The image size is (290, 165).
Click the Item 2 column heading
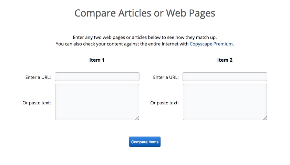point(225,60)
